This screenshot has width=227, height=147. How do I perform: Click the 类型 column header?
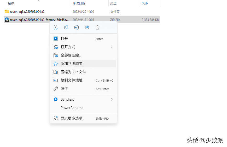click(x=113, y=3)
